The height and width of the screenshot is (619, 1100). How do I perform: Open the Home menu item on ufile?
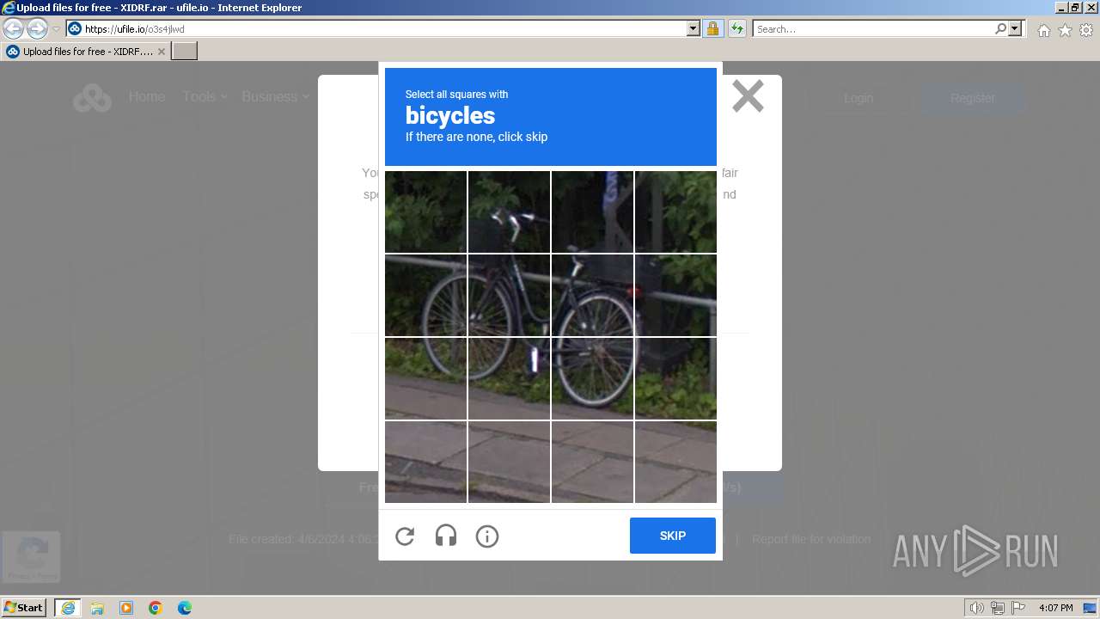coord(147,96)
